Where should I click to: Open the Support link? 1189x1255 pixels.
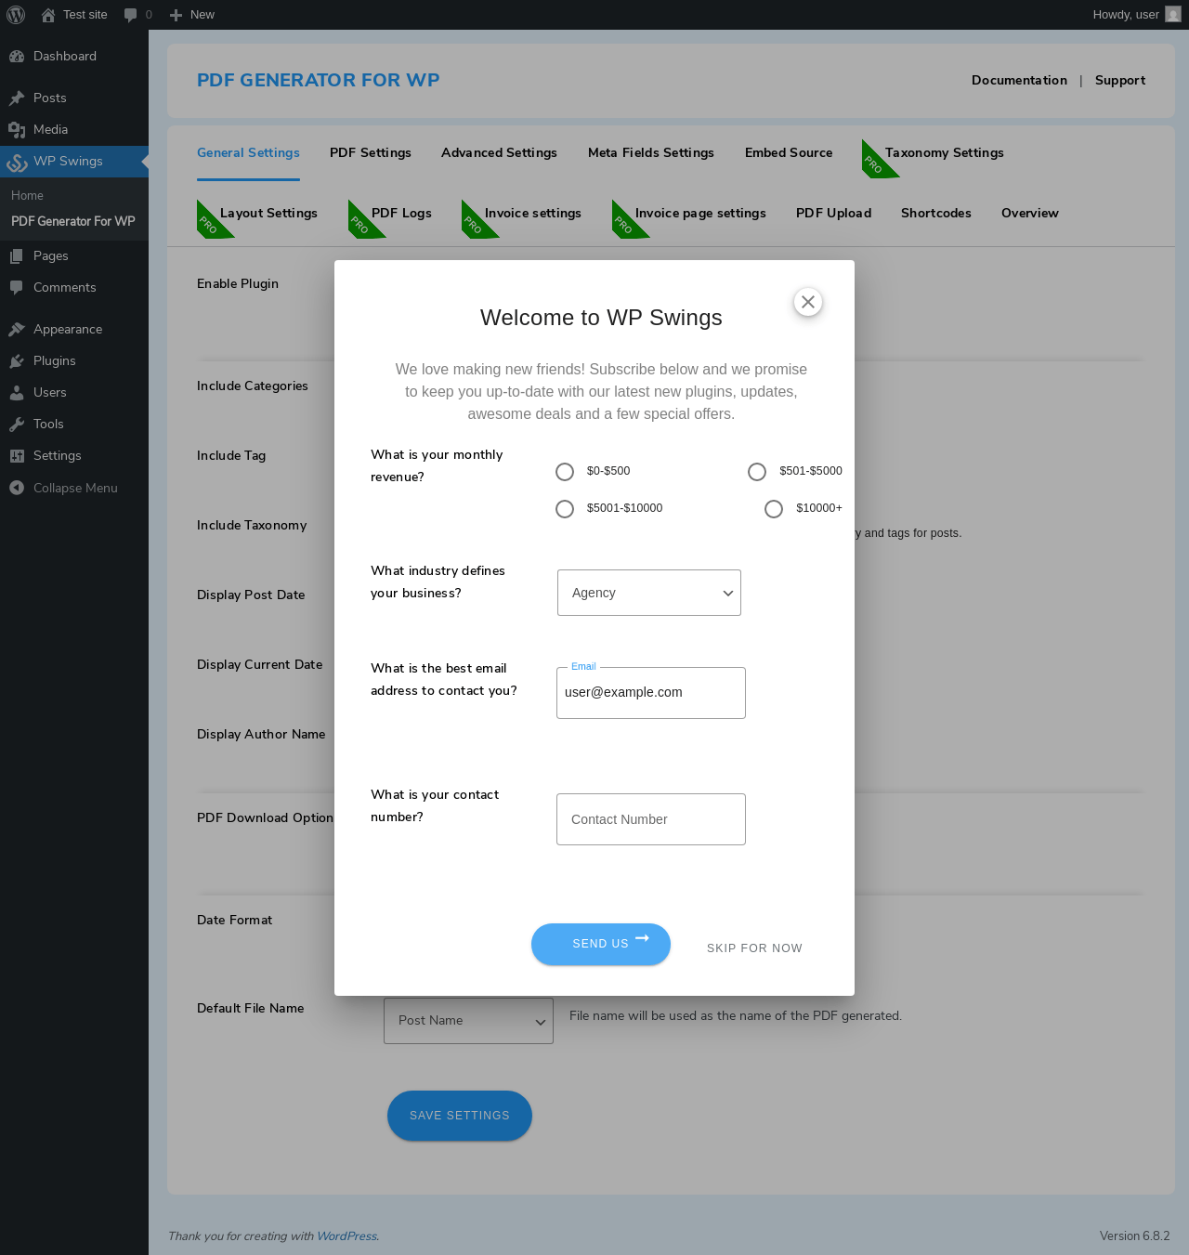pyautogui.click(x=1120, y=80)
